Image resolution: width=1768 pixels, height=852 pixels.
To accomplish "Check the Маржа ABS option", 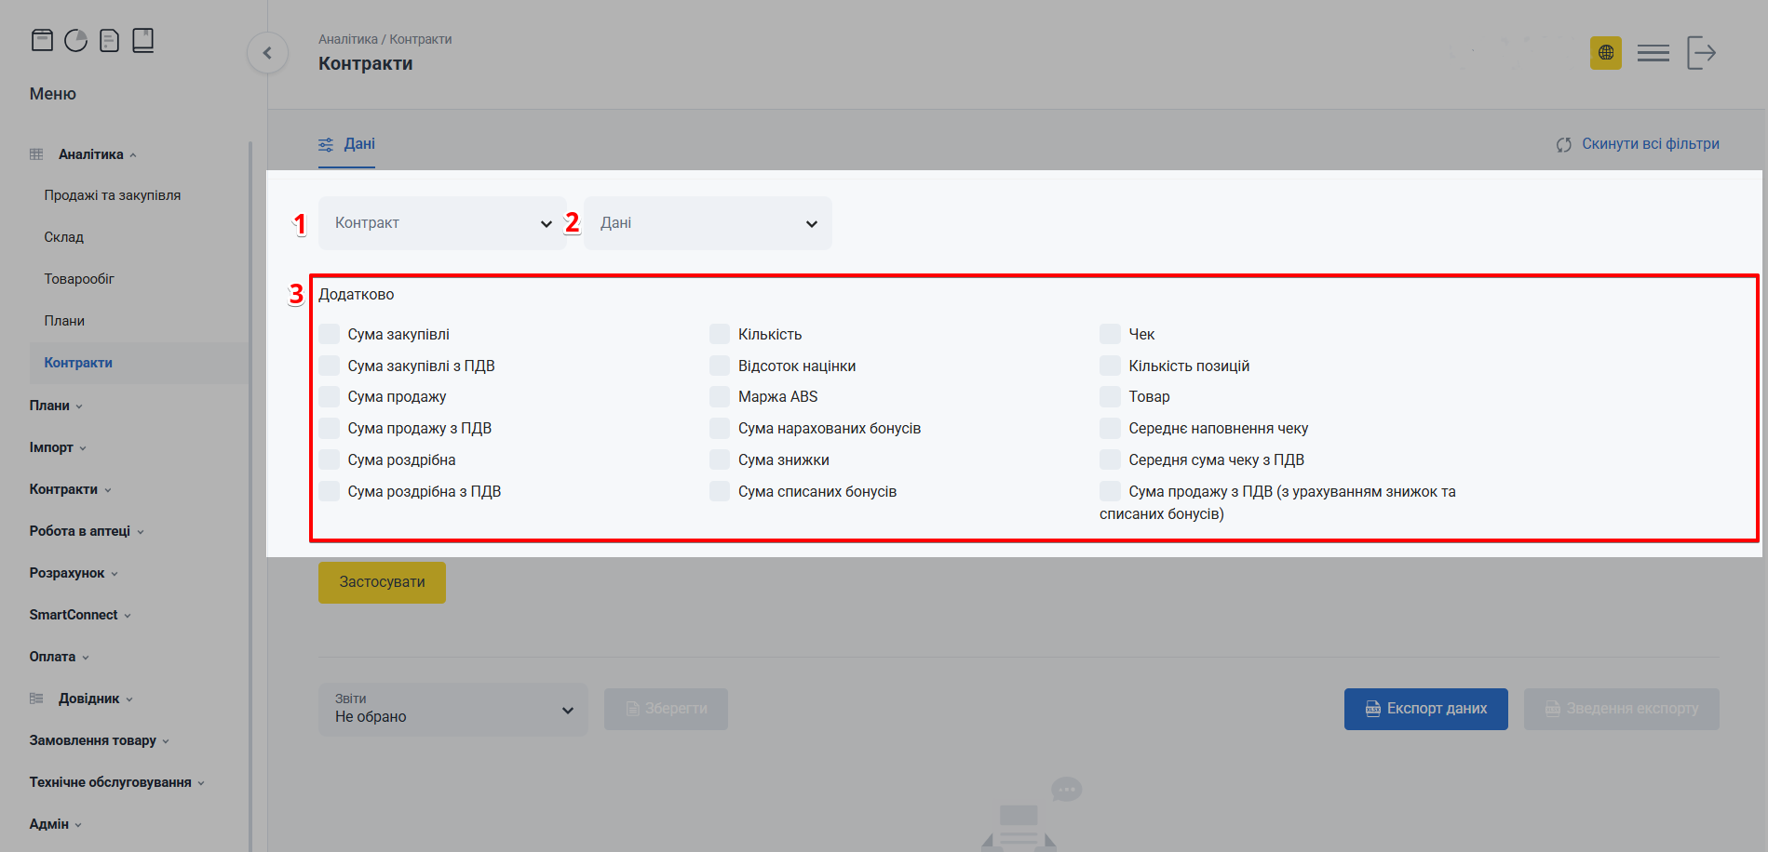I will point(720,397).
